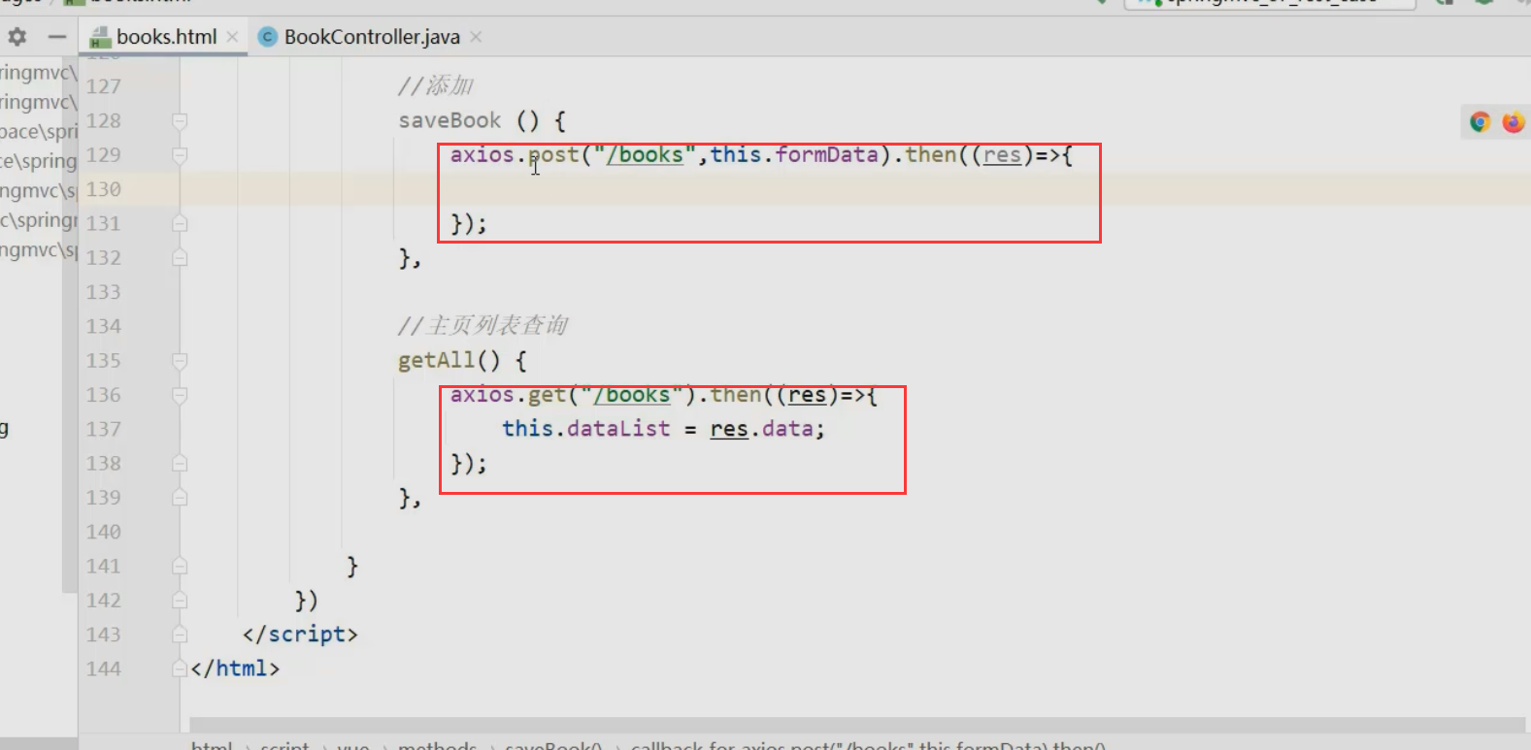Click line number 130 in gutter
1531x750 pixels.
tap(104, 189)
